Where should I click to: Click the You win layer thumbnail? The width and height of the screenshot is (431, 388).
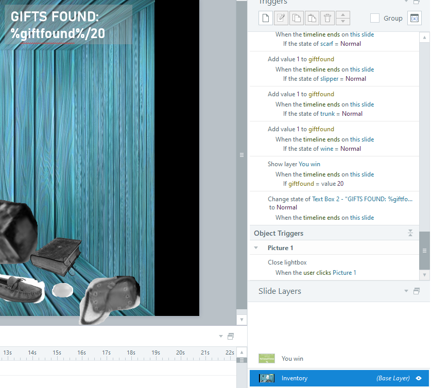pyautogui.click(x=267, y=358)
